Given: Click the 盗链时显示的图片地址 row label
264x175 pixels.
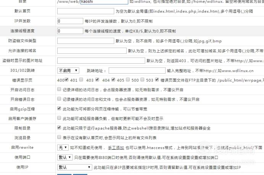Looking at the screenshot, I should coord(22,61).
